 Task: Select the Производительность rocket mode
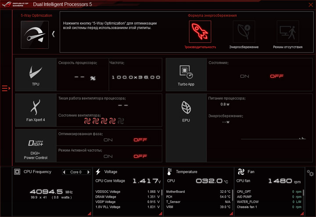point(200,32)
